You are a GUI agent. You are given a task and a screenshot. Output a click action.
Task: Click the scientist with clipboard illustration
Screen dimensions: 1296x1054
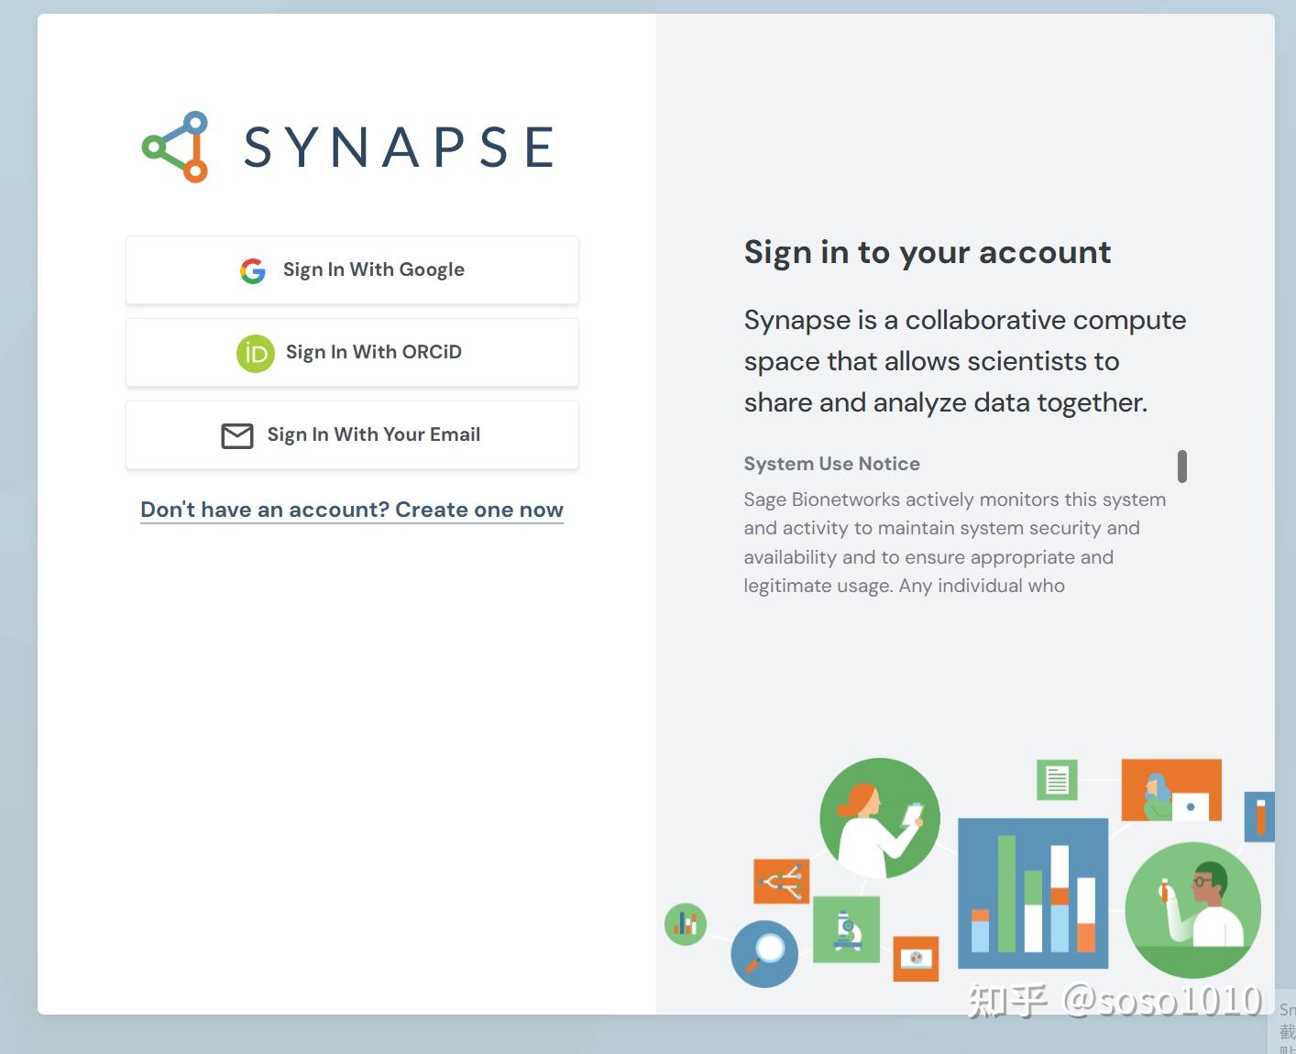[880, 818]
